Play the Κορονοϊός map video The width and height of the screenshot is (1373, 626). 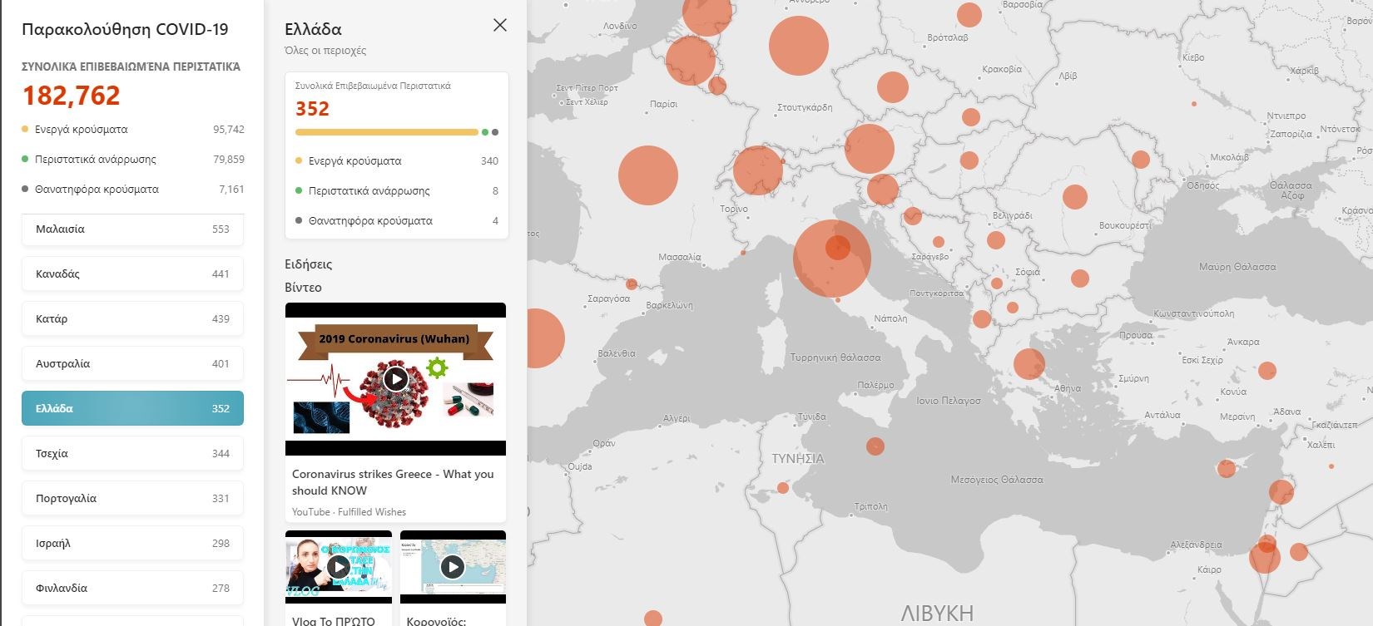452,567
